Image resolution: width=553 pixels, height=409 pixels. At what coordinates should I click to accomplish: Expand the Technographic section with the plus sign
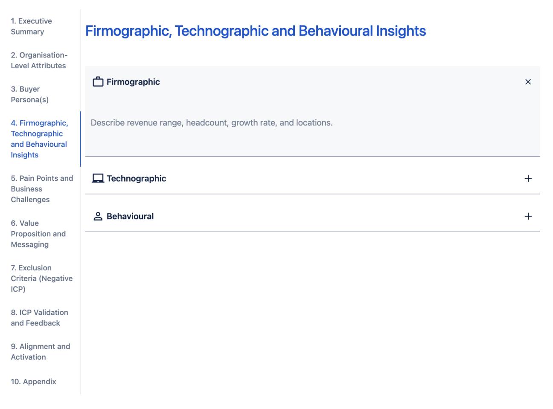point(528,179)
